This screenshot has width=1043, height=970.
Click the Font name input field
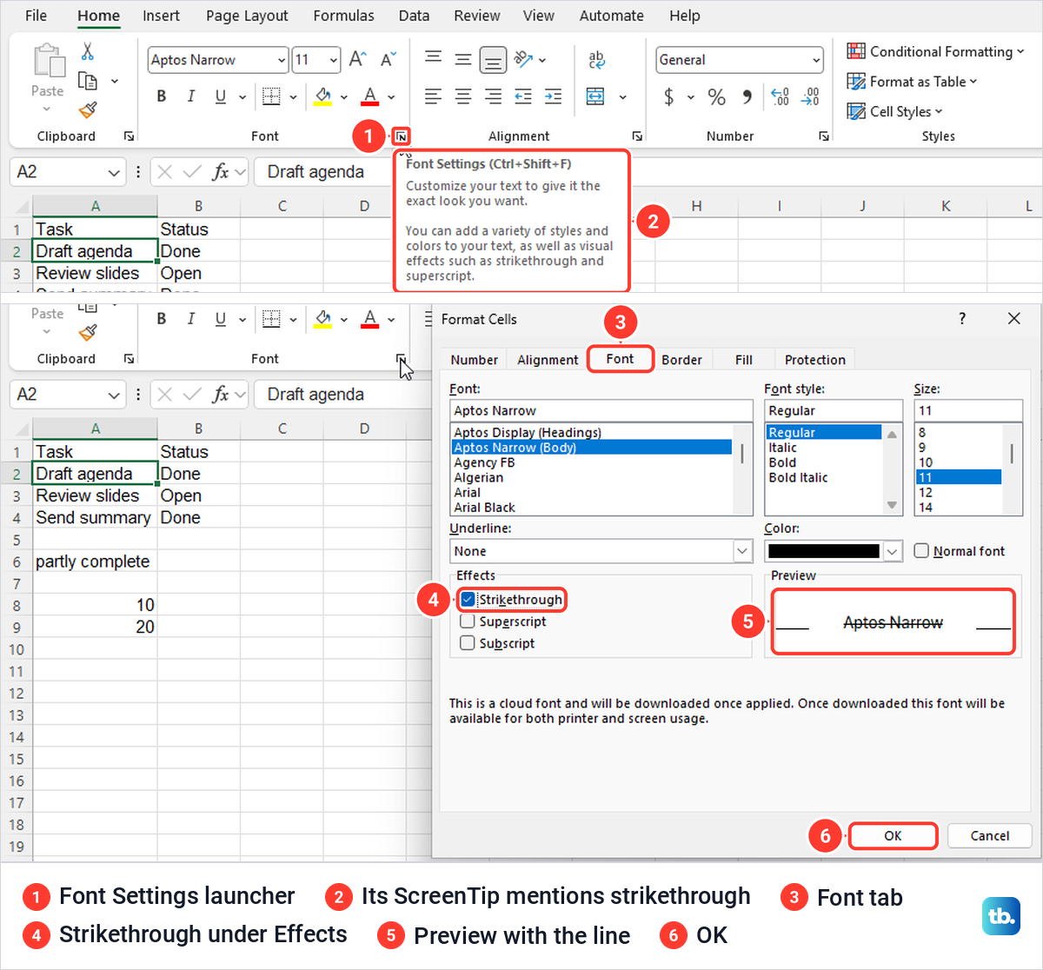[601, 410]
